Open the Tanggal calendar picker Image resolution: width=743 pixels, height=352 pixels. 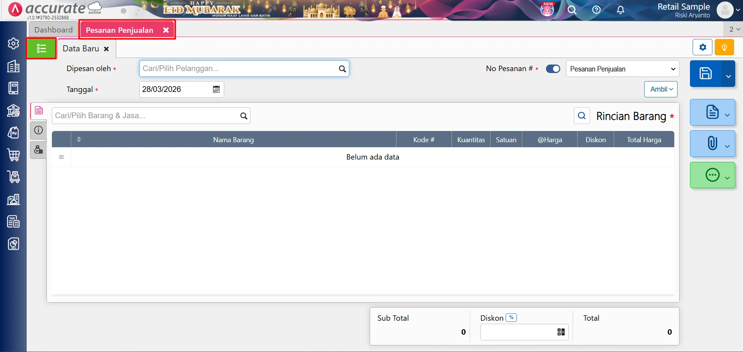click(x=216, y=89)
